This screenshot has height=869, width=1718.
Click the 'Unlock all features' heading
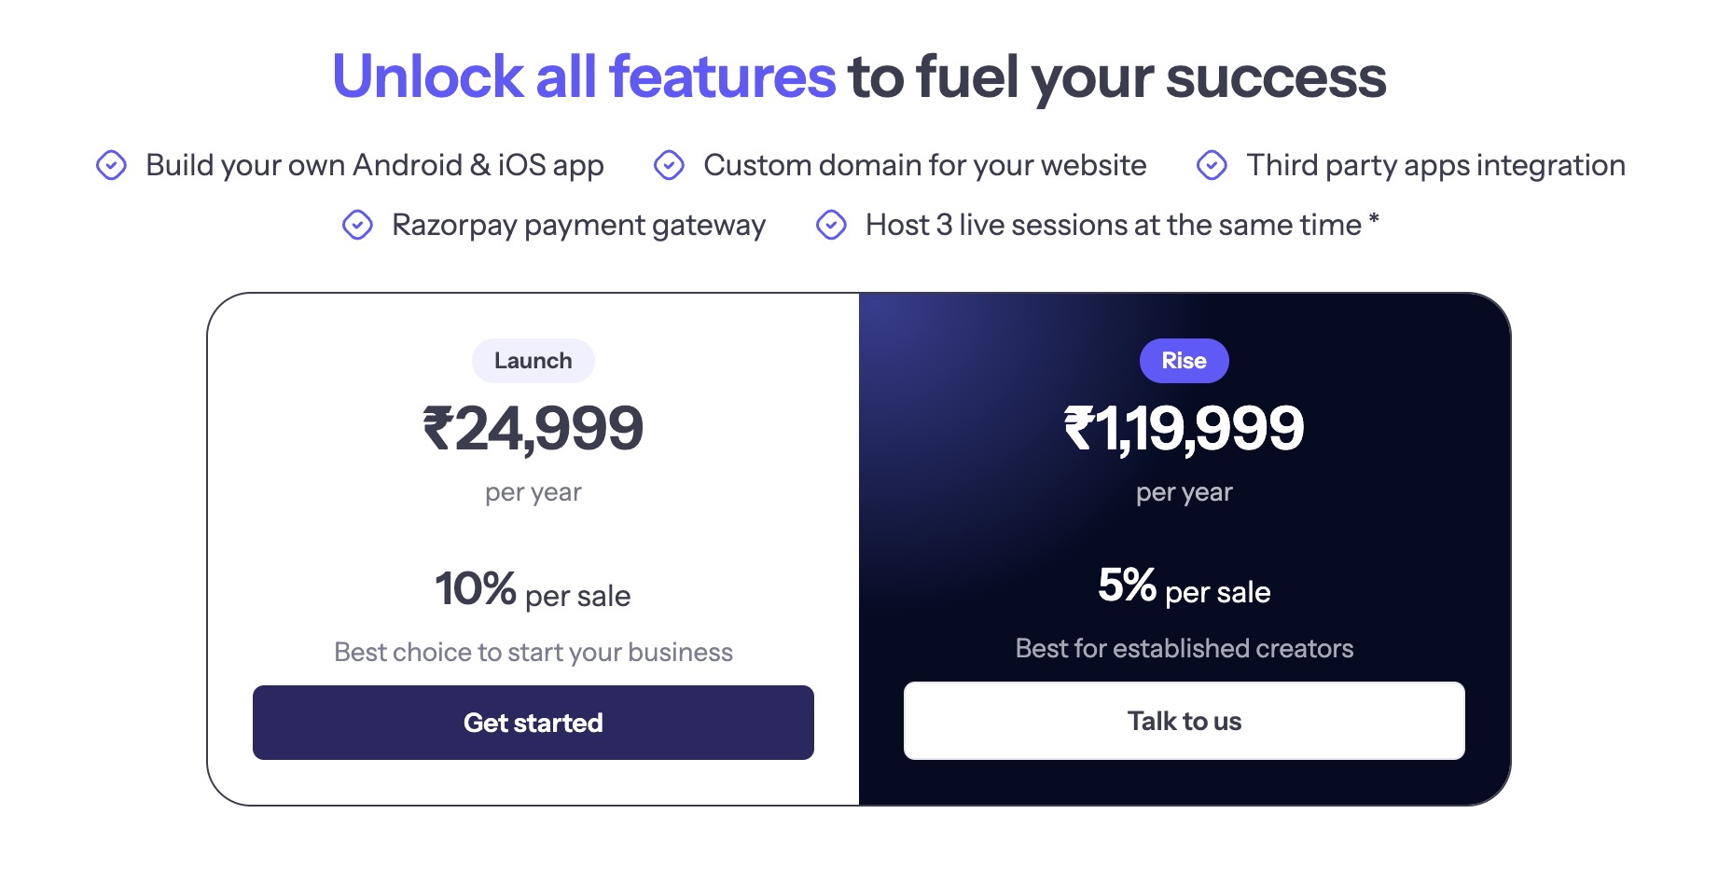pyautogui.click(x=584, y=76)
